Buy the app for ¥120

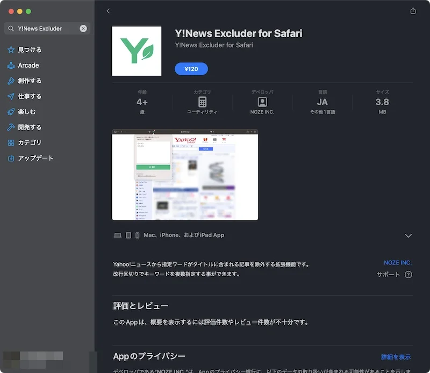pyautogui.click(x=191, y=69)
